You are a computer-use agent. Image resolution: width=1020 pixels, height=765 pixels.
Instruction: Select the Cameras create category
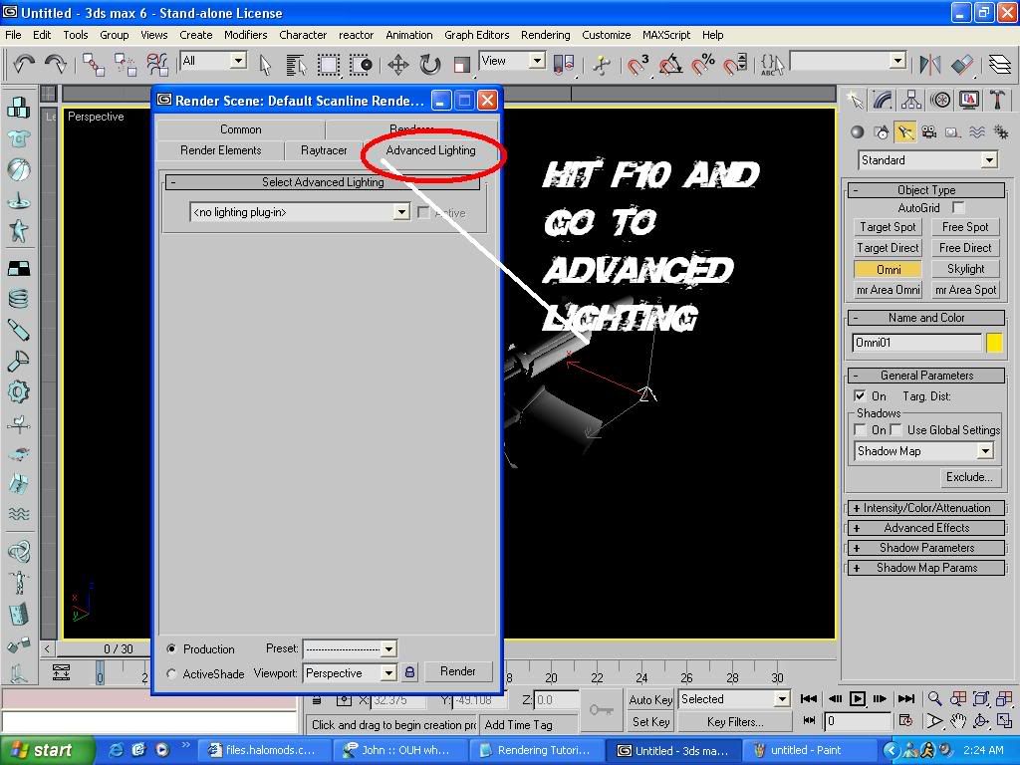(929, 132)
